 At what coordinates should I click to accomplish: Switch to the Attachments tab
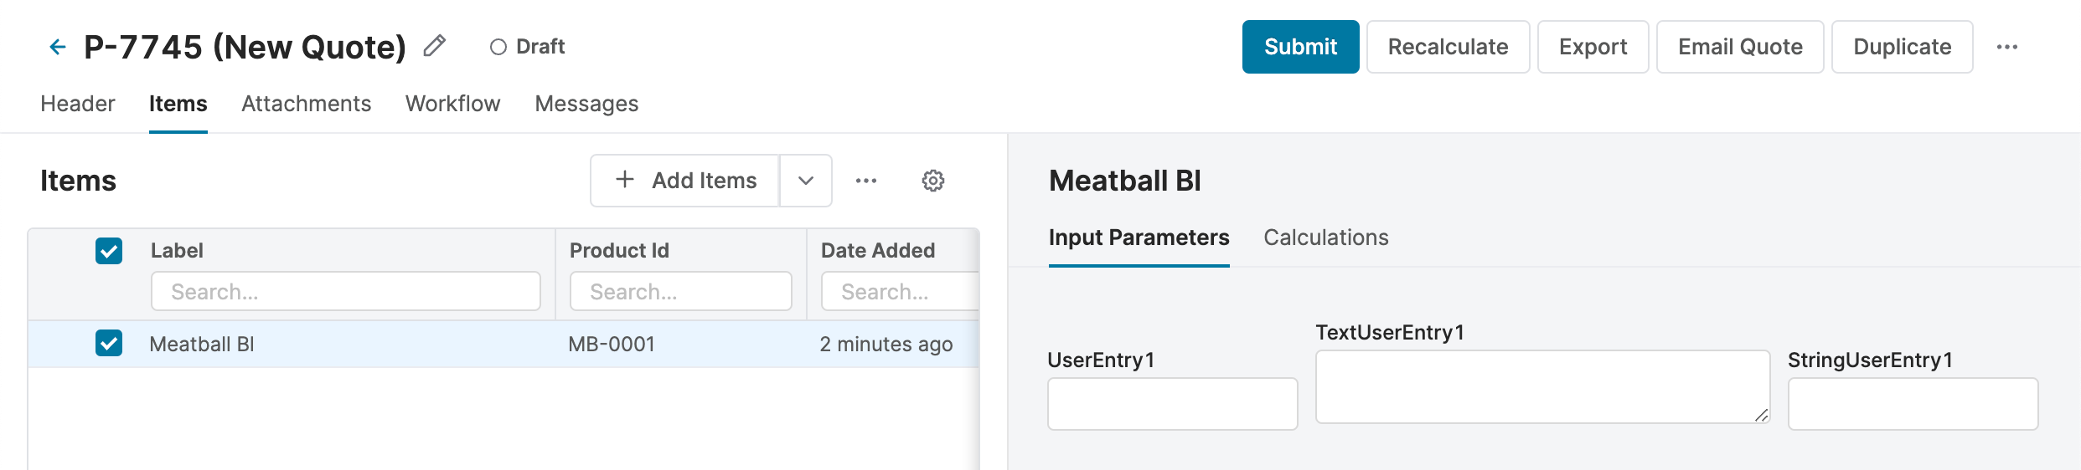(306, 104)
